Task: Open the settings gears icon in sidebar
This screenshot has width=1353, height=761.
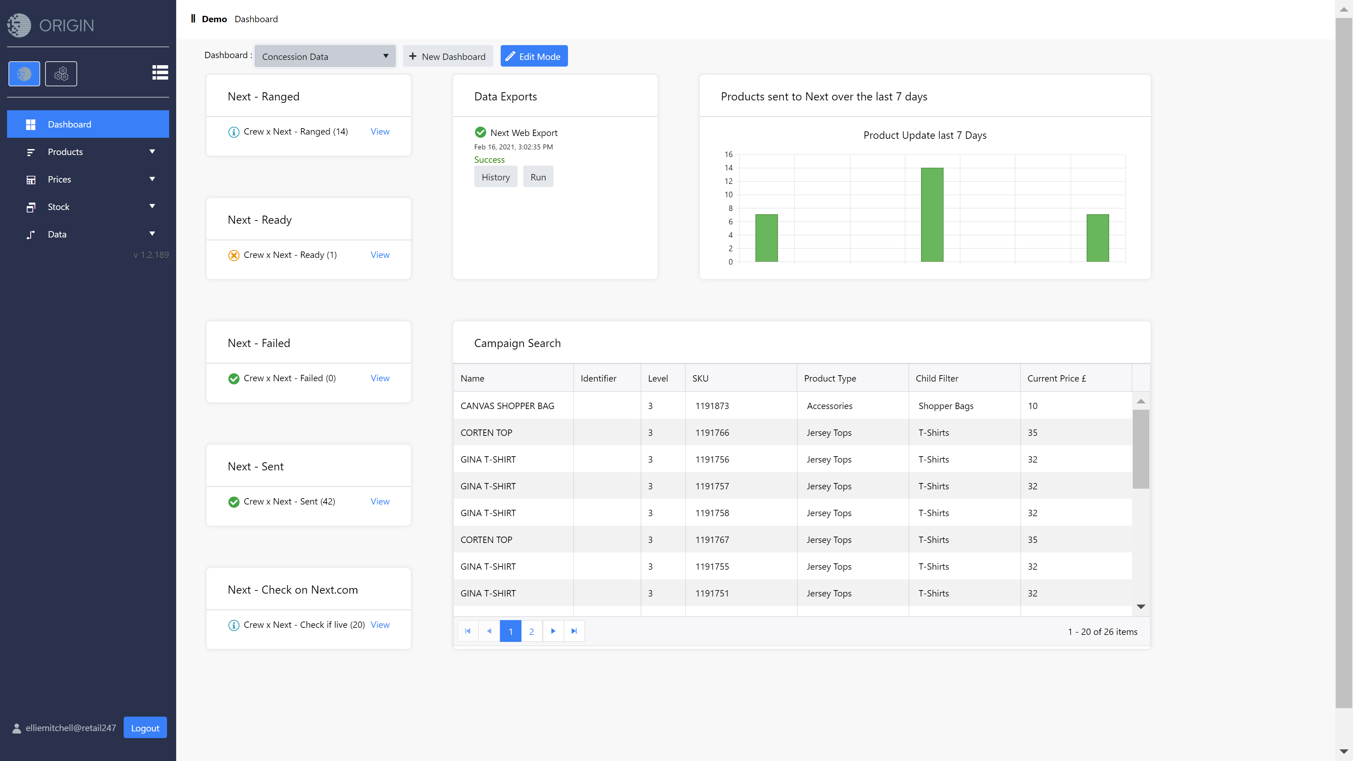Action: tap(61, 74)
